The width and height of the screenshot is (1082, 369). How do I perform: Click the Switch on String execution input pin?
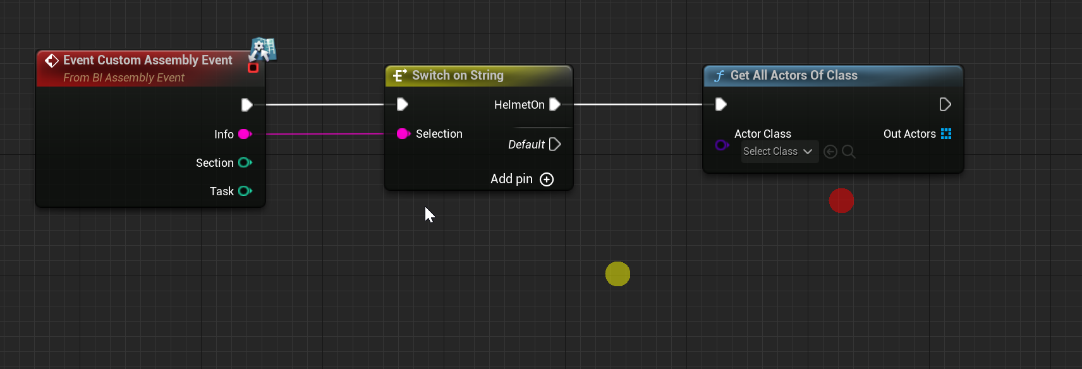[x=403, y=104]
